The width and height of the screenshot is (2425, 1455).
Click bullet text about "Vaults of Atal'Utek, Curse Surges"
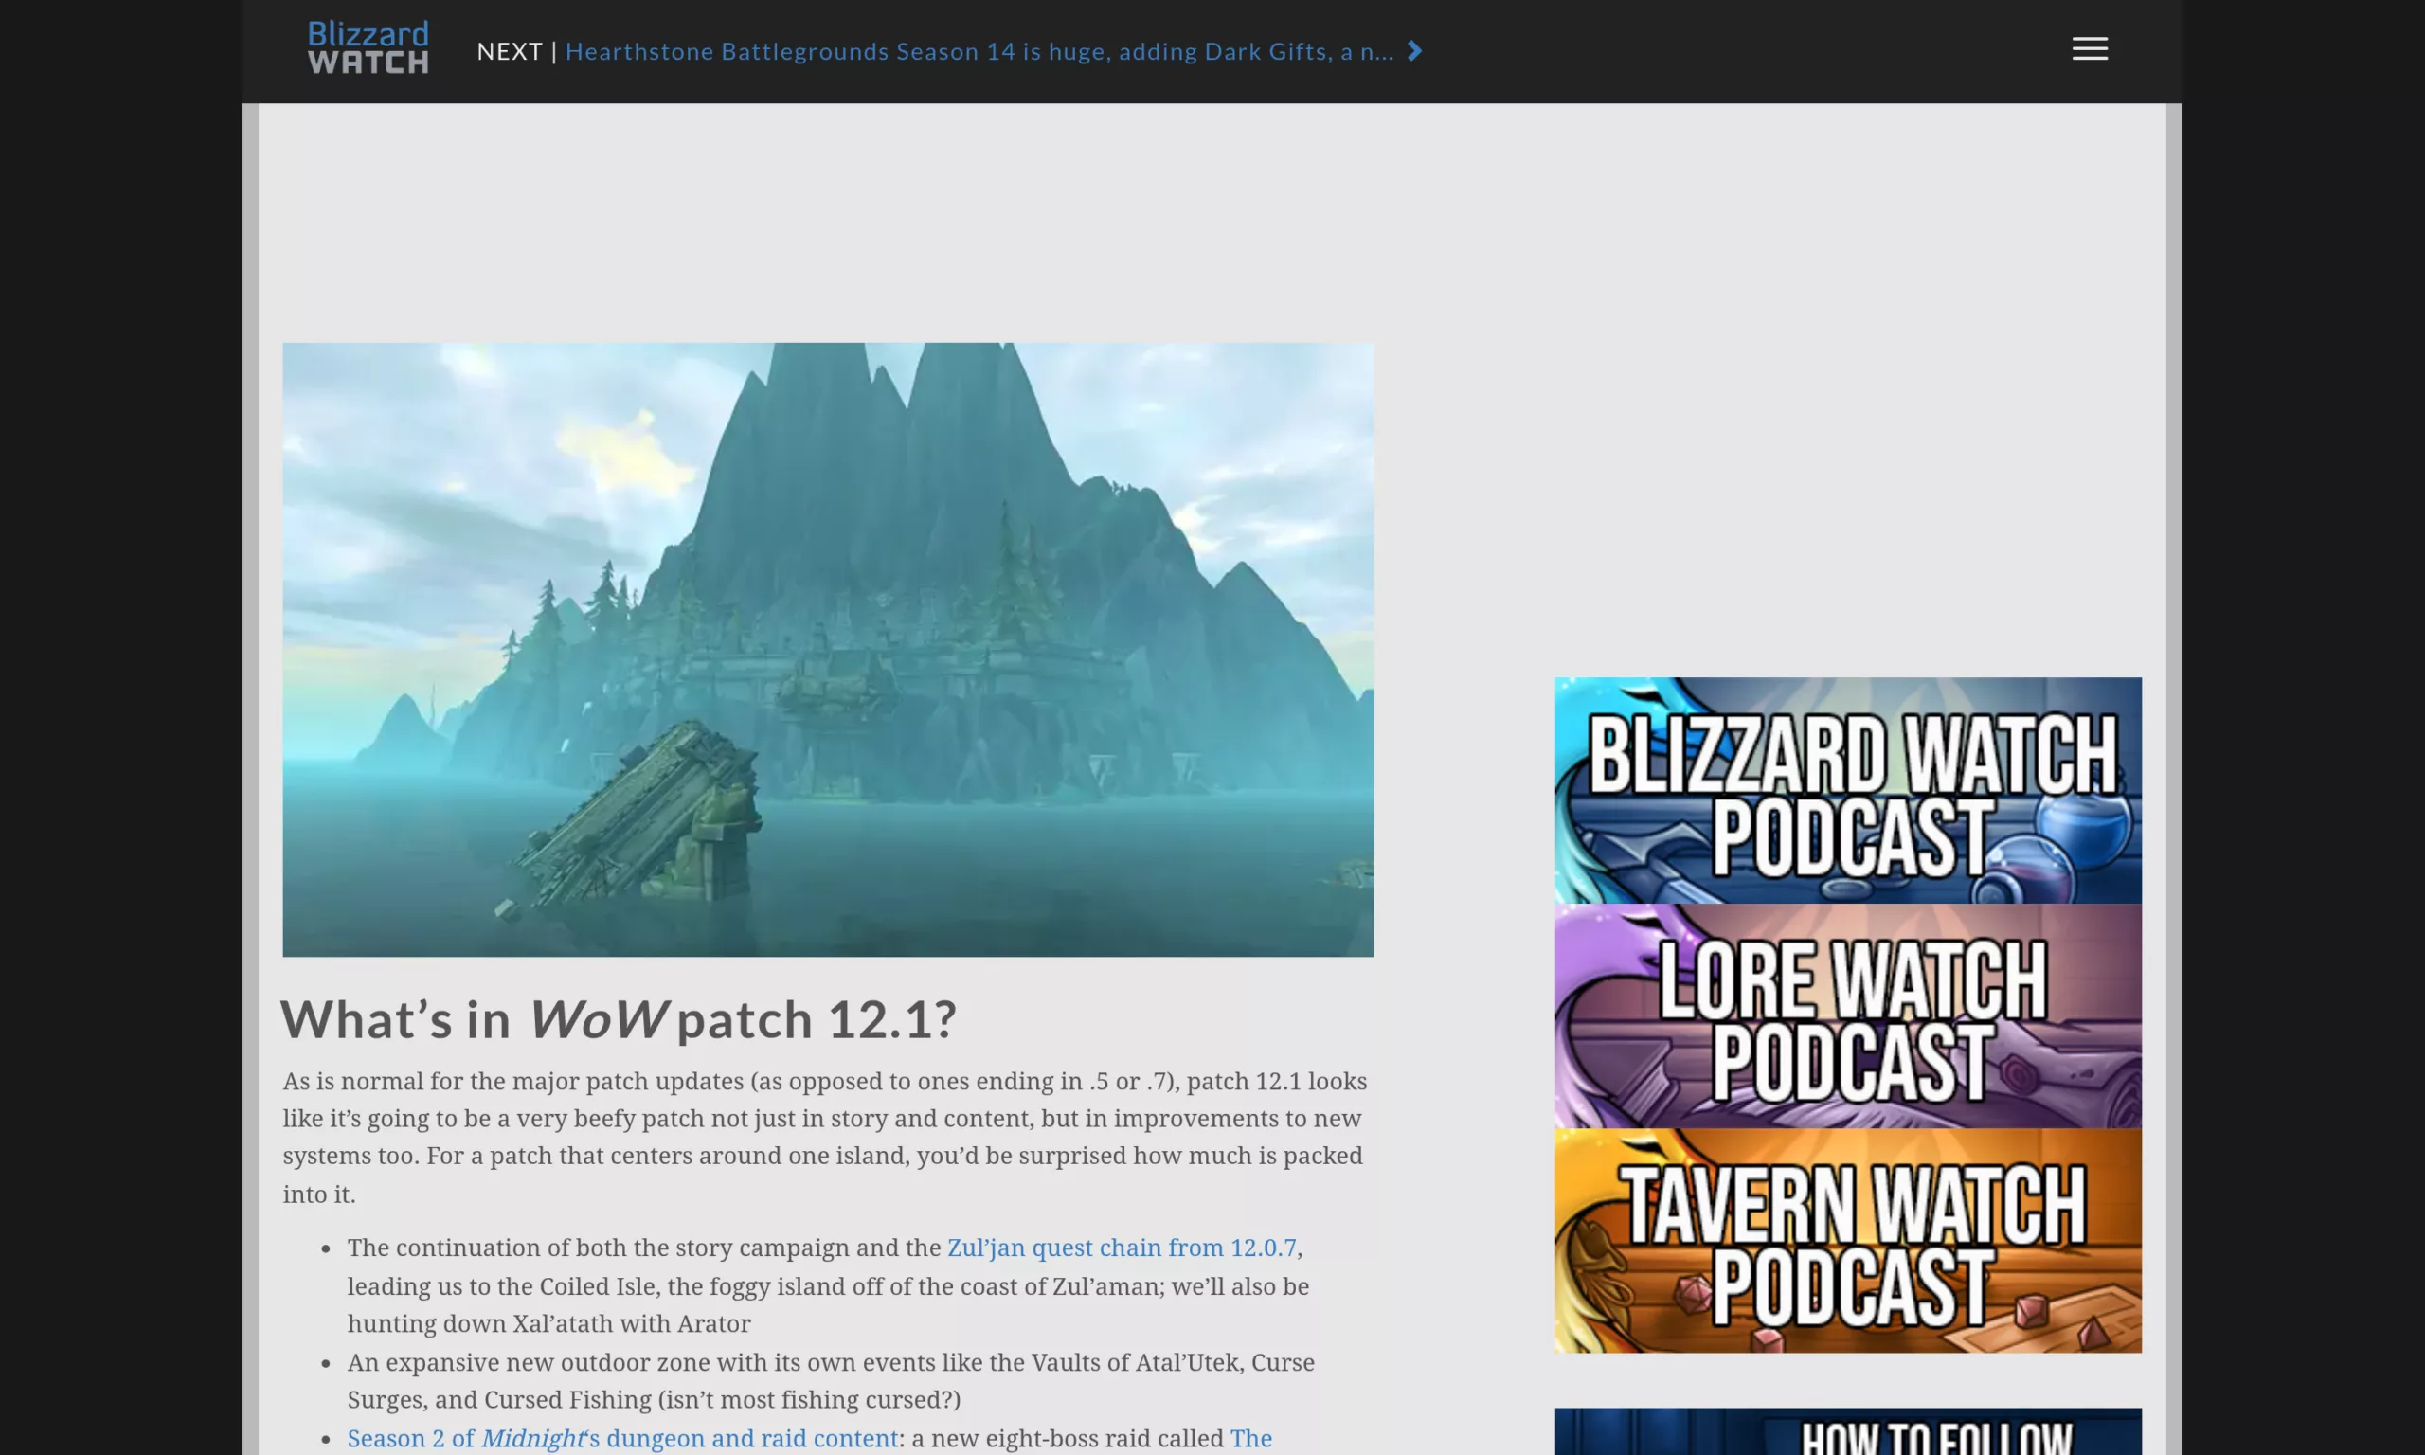pyautogui.click(x=830, y=1380)
